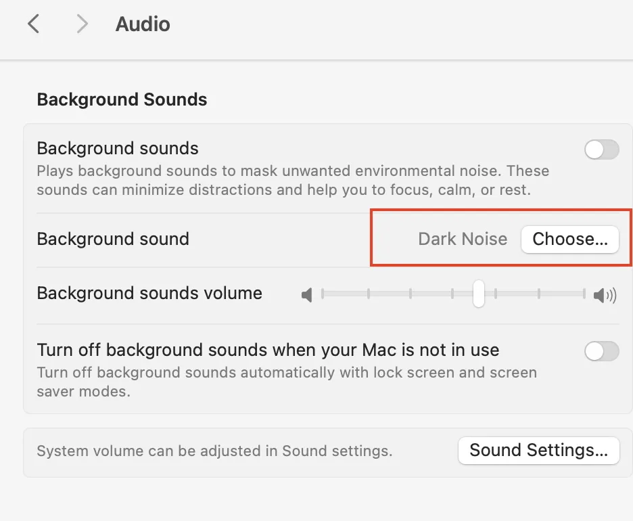This screenshot has width=633, height=521.
Task: Click the background sounds volume slider handle
Action: [479, 294]
